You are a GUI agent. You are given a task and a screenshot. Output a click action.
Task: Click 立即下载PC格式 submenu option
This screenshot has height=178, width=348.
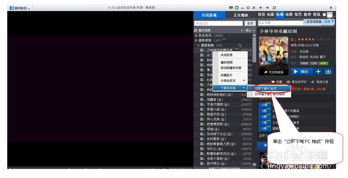(x=269, y=89)
